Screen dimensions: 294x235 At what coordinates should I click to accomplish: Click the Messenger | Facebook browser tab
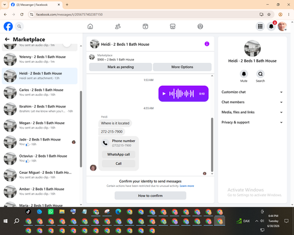tap(35, 5)
